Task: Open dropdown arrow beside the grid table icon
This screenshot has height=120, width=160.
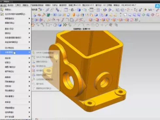Action: (69, 10)
